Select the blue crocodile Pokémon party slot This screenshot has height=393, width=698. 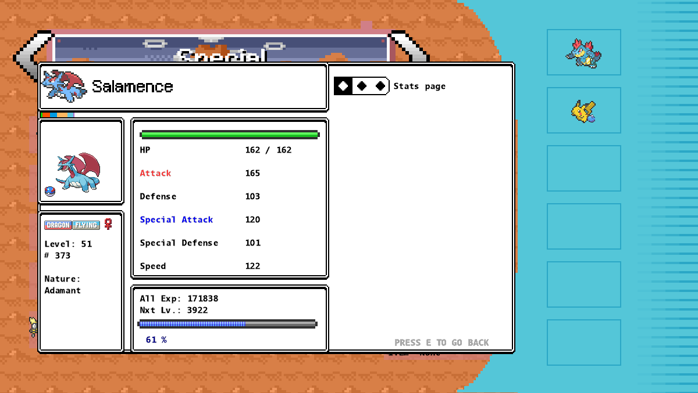[x=583, y=53]
